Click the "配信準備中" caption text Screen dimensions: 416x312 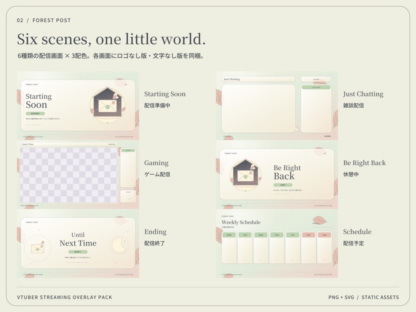(x=157, y=105)
